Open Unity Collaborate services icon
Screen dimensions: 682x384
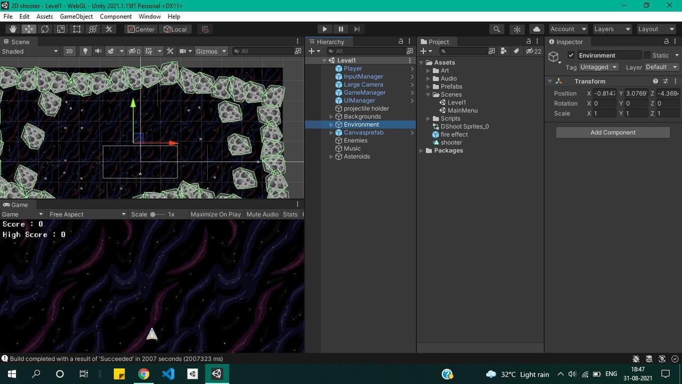pyautogui.click(x=517, y=29)
